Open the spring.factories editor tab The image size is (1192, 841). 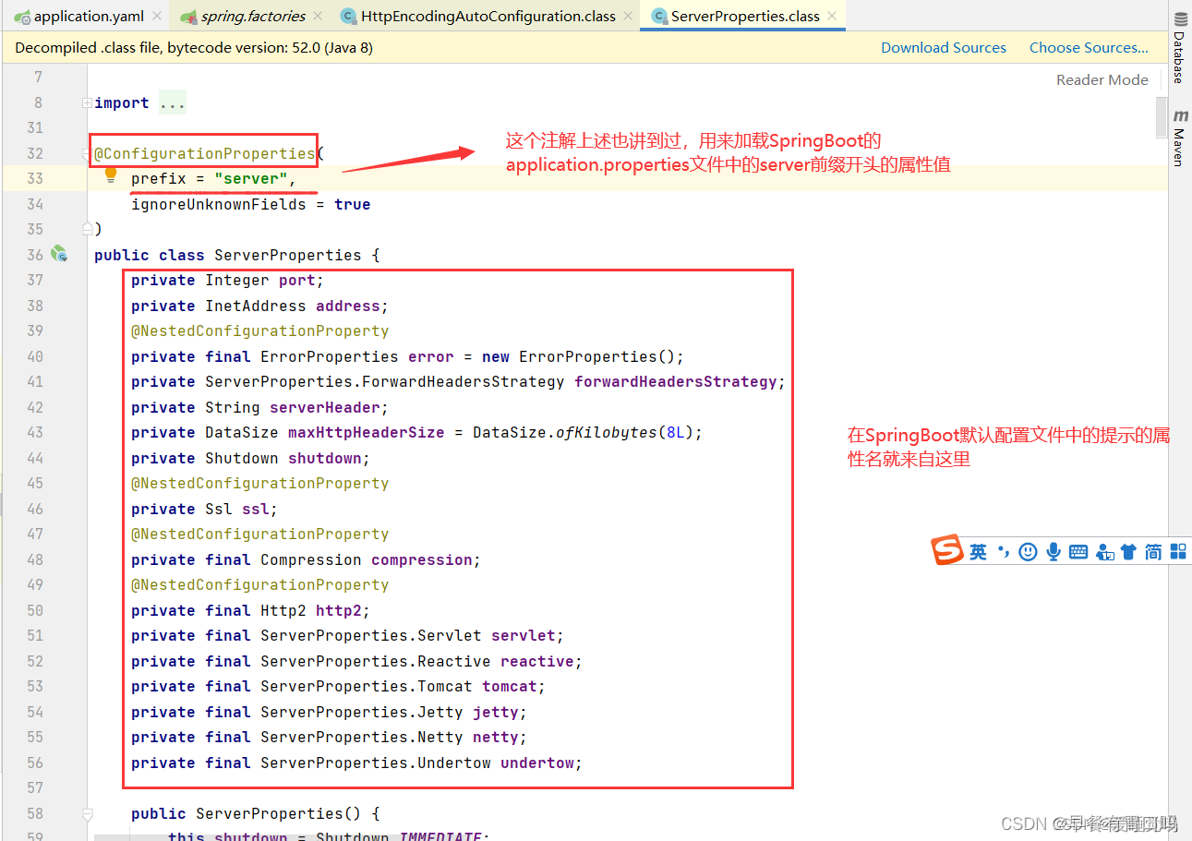coord(250,16)
